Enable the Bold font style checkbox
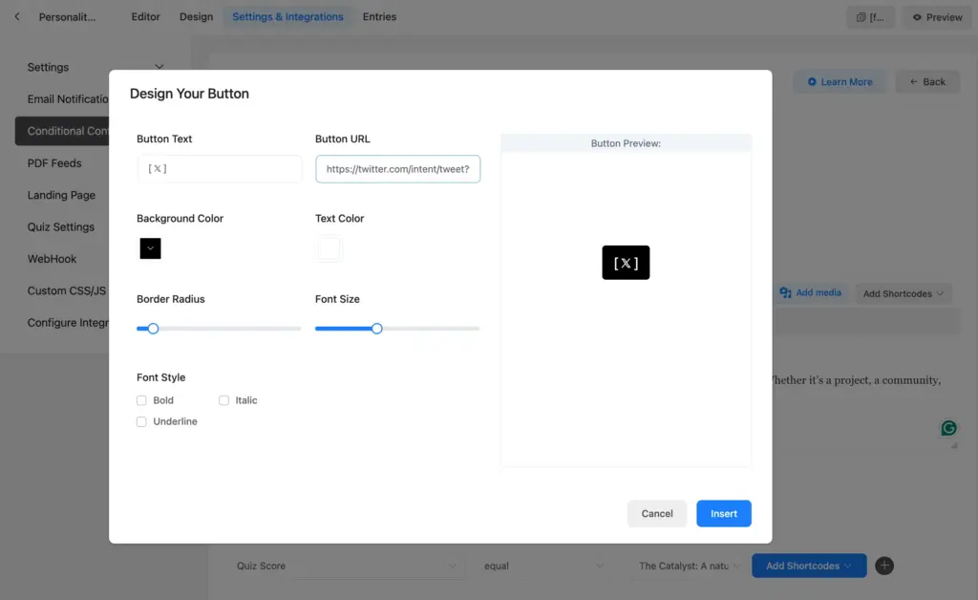The image size is (978, 600). coord(141,400)
